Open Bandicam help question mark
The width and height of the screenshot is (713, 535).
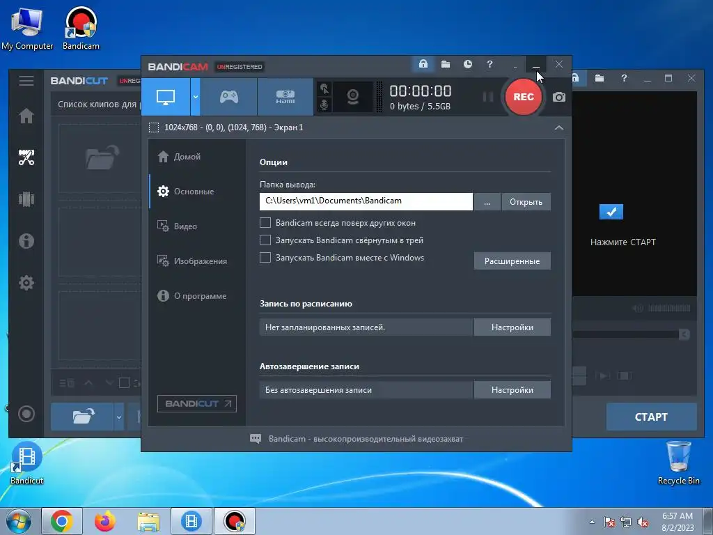tap(489, 64)
